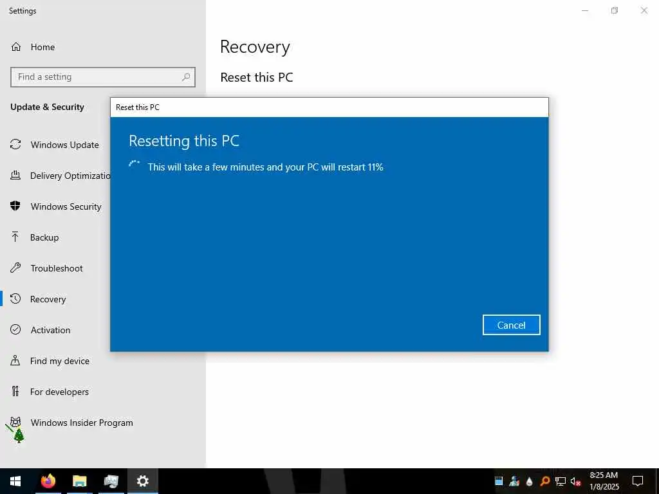Click the Windows Security shield icon
Image resolution: width=659 pixels, height=494 pixels.
point(15,206)
